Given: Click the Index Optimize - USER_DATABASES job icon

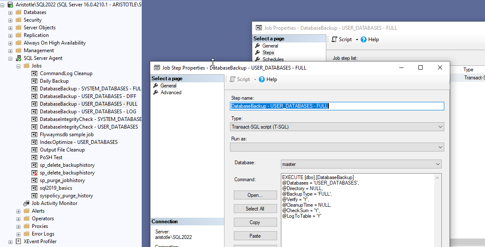Looking at the screenshot, I should point(35,142).
